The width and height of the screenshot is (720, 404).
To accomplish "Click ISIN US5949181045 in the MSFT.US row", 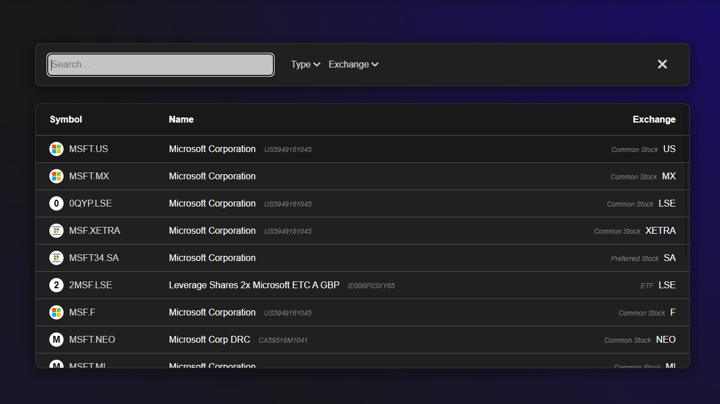I will tap(288, 150).
